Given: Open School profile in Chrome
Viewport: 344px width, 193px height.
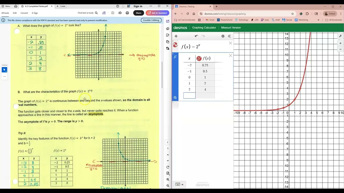Looking at the screenshot, I should pos(330,14).
